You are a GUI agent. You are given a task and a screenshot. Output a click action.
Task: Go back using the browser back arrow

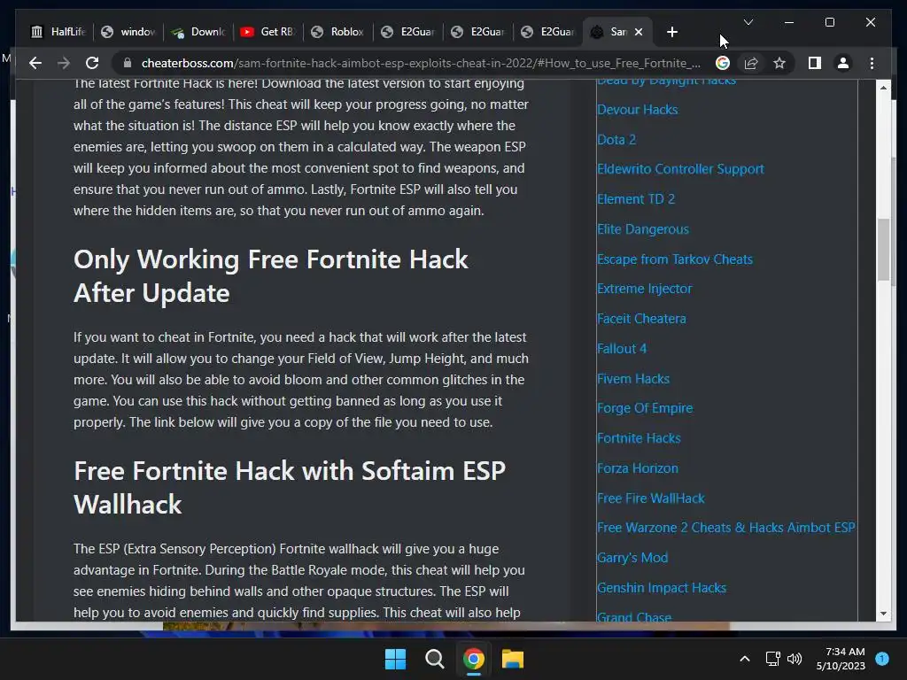tap(35, 63)
